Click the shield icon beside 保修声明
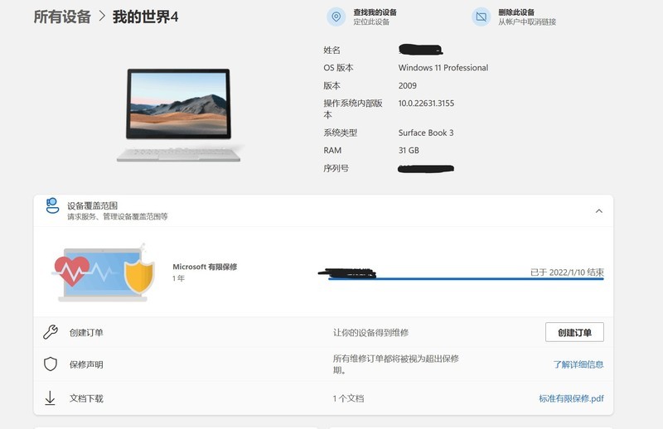Viewport: 663px width, 429px height. pyautogui.click(x=51, y=364)
